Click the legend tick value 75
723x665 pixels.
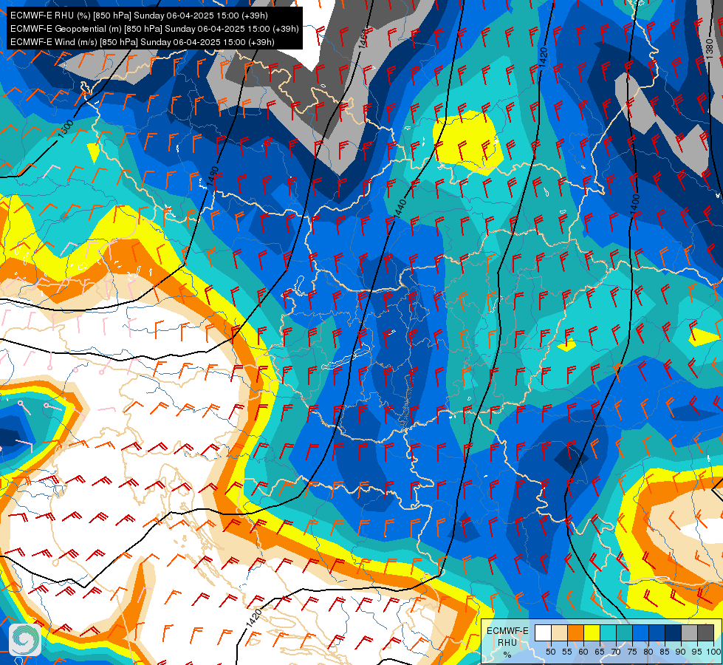(632, 652)
